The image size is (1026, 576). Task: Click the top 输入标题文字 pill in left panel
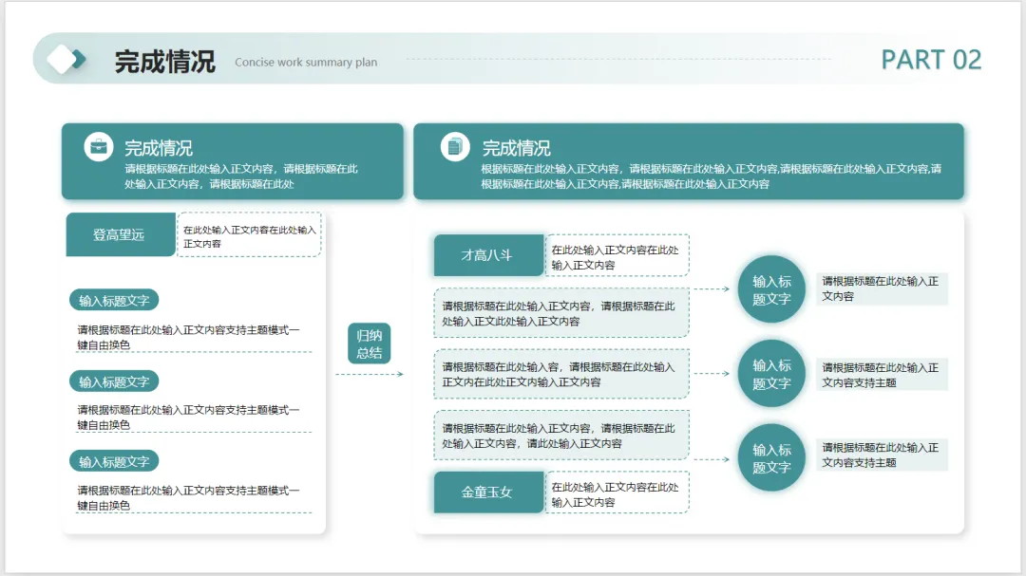[x=114, y=300]
